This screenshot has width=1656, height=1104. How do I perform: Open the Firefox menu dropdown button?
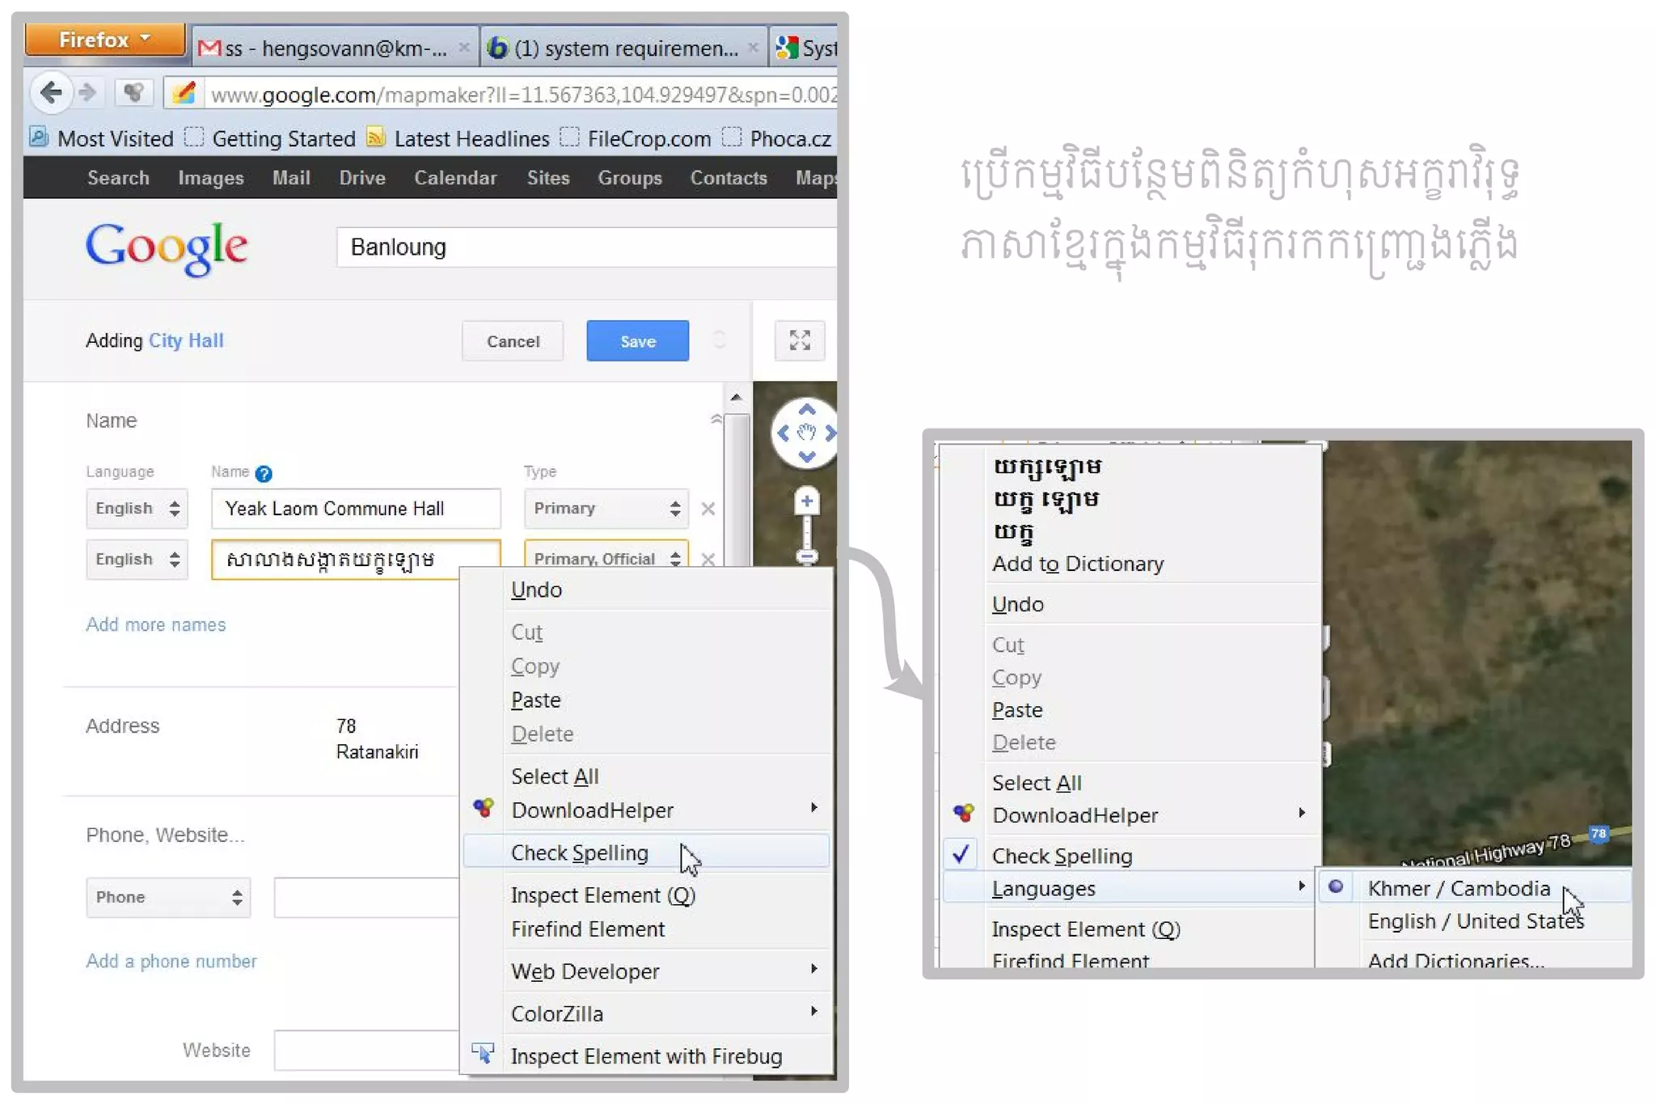(x=104, y=40)
